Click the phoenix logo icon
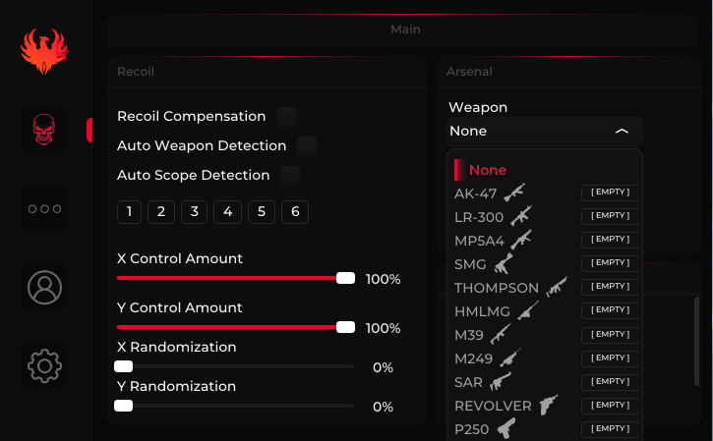 pyautogui.click(x=44, y=51)
